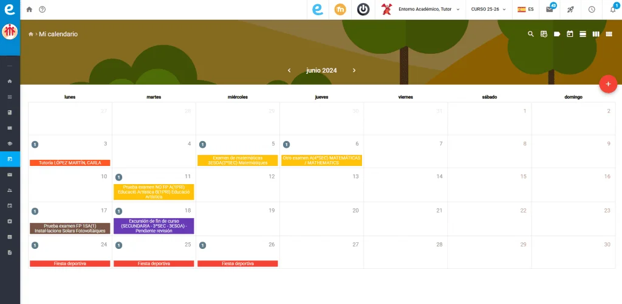Switch to the week columns view
Screen dimensions: 622x304
tap(596, 35)
